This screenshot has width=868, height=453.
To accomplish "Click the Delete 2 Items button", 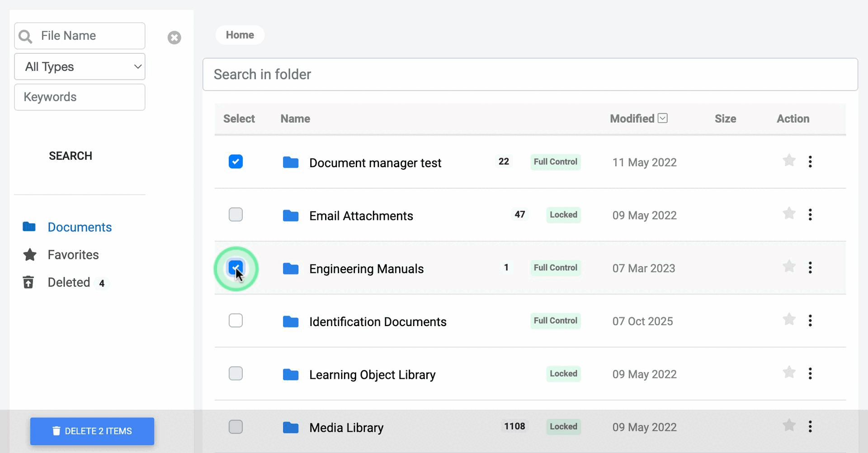I will (x=92, y=431).
